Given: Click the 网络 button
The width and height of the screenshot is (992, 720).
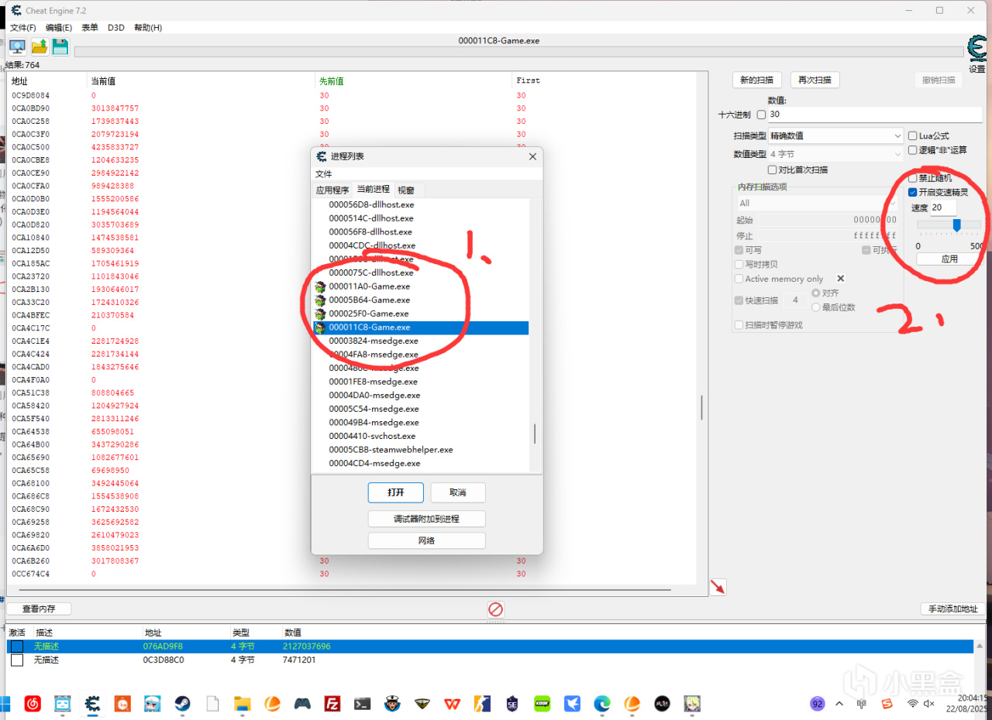Looking at the screenshot, I should [x=427, y=540].
